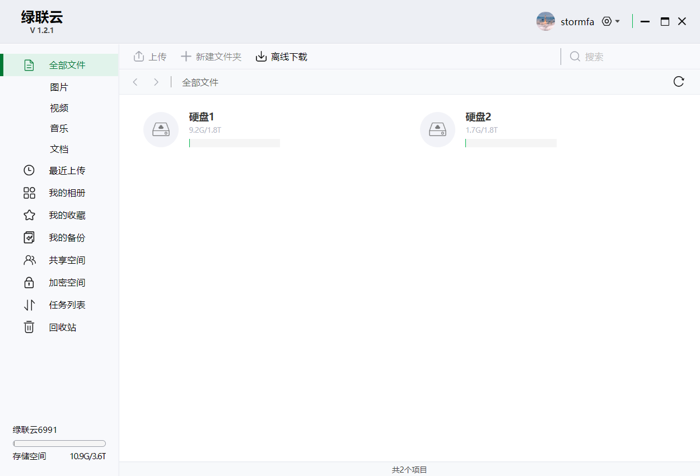
Task: Open settings via the gear icon
Action: pos(606,21)
